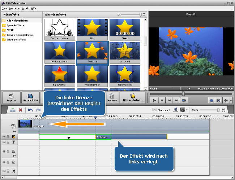Open the Ansicht menu
235x180 pixels.
click(26, 9)
